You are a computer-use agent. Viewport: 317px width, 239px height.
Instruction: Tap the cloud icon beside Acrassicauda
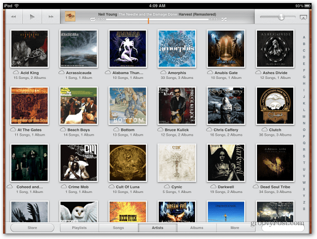(x=61, y=73)
